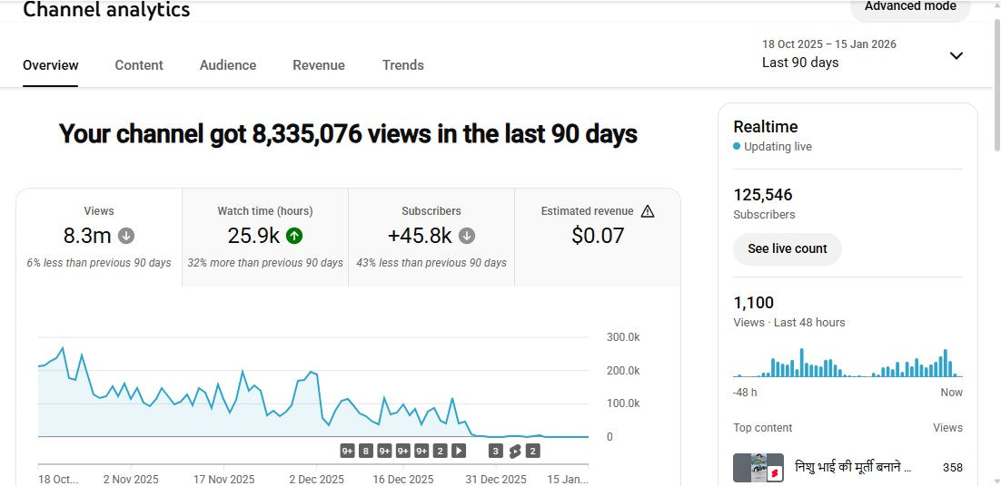Click the first '9+' video marker badge
The height and width of the screenshot is (486, 1001).
point(347,451)
